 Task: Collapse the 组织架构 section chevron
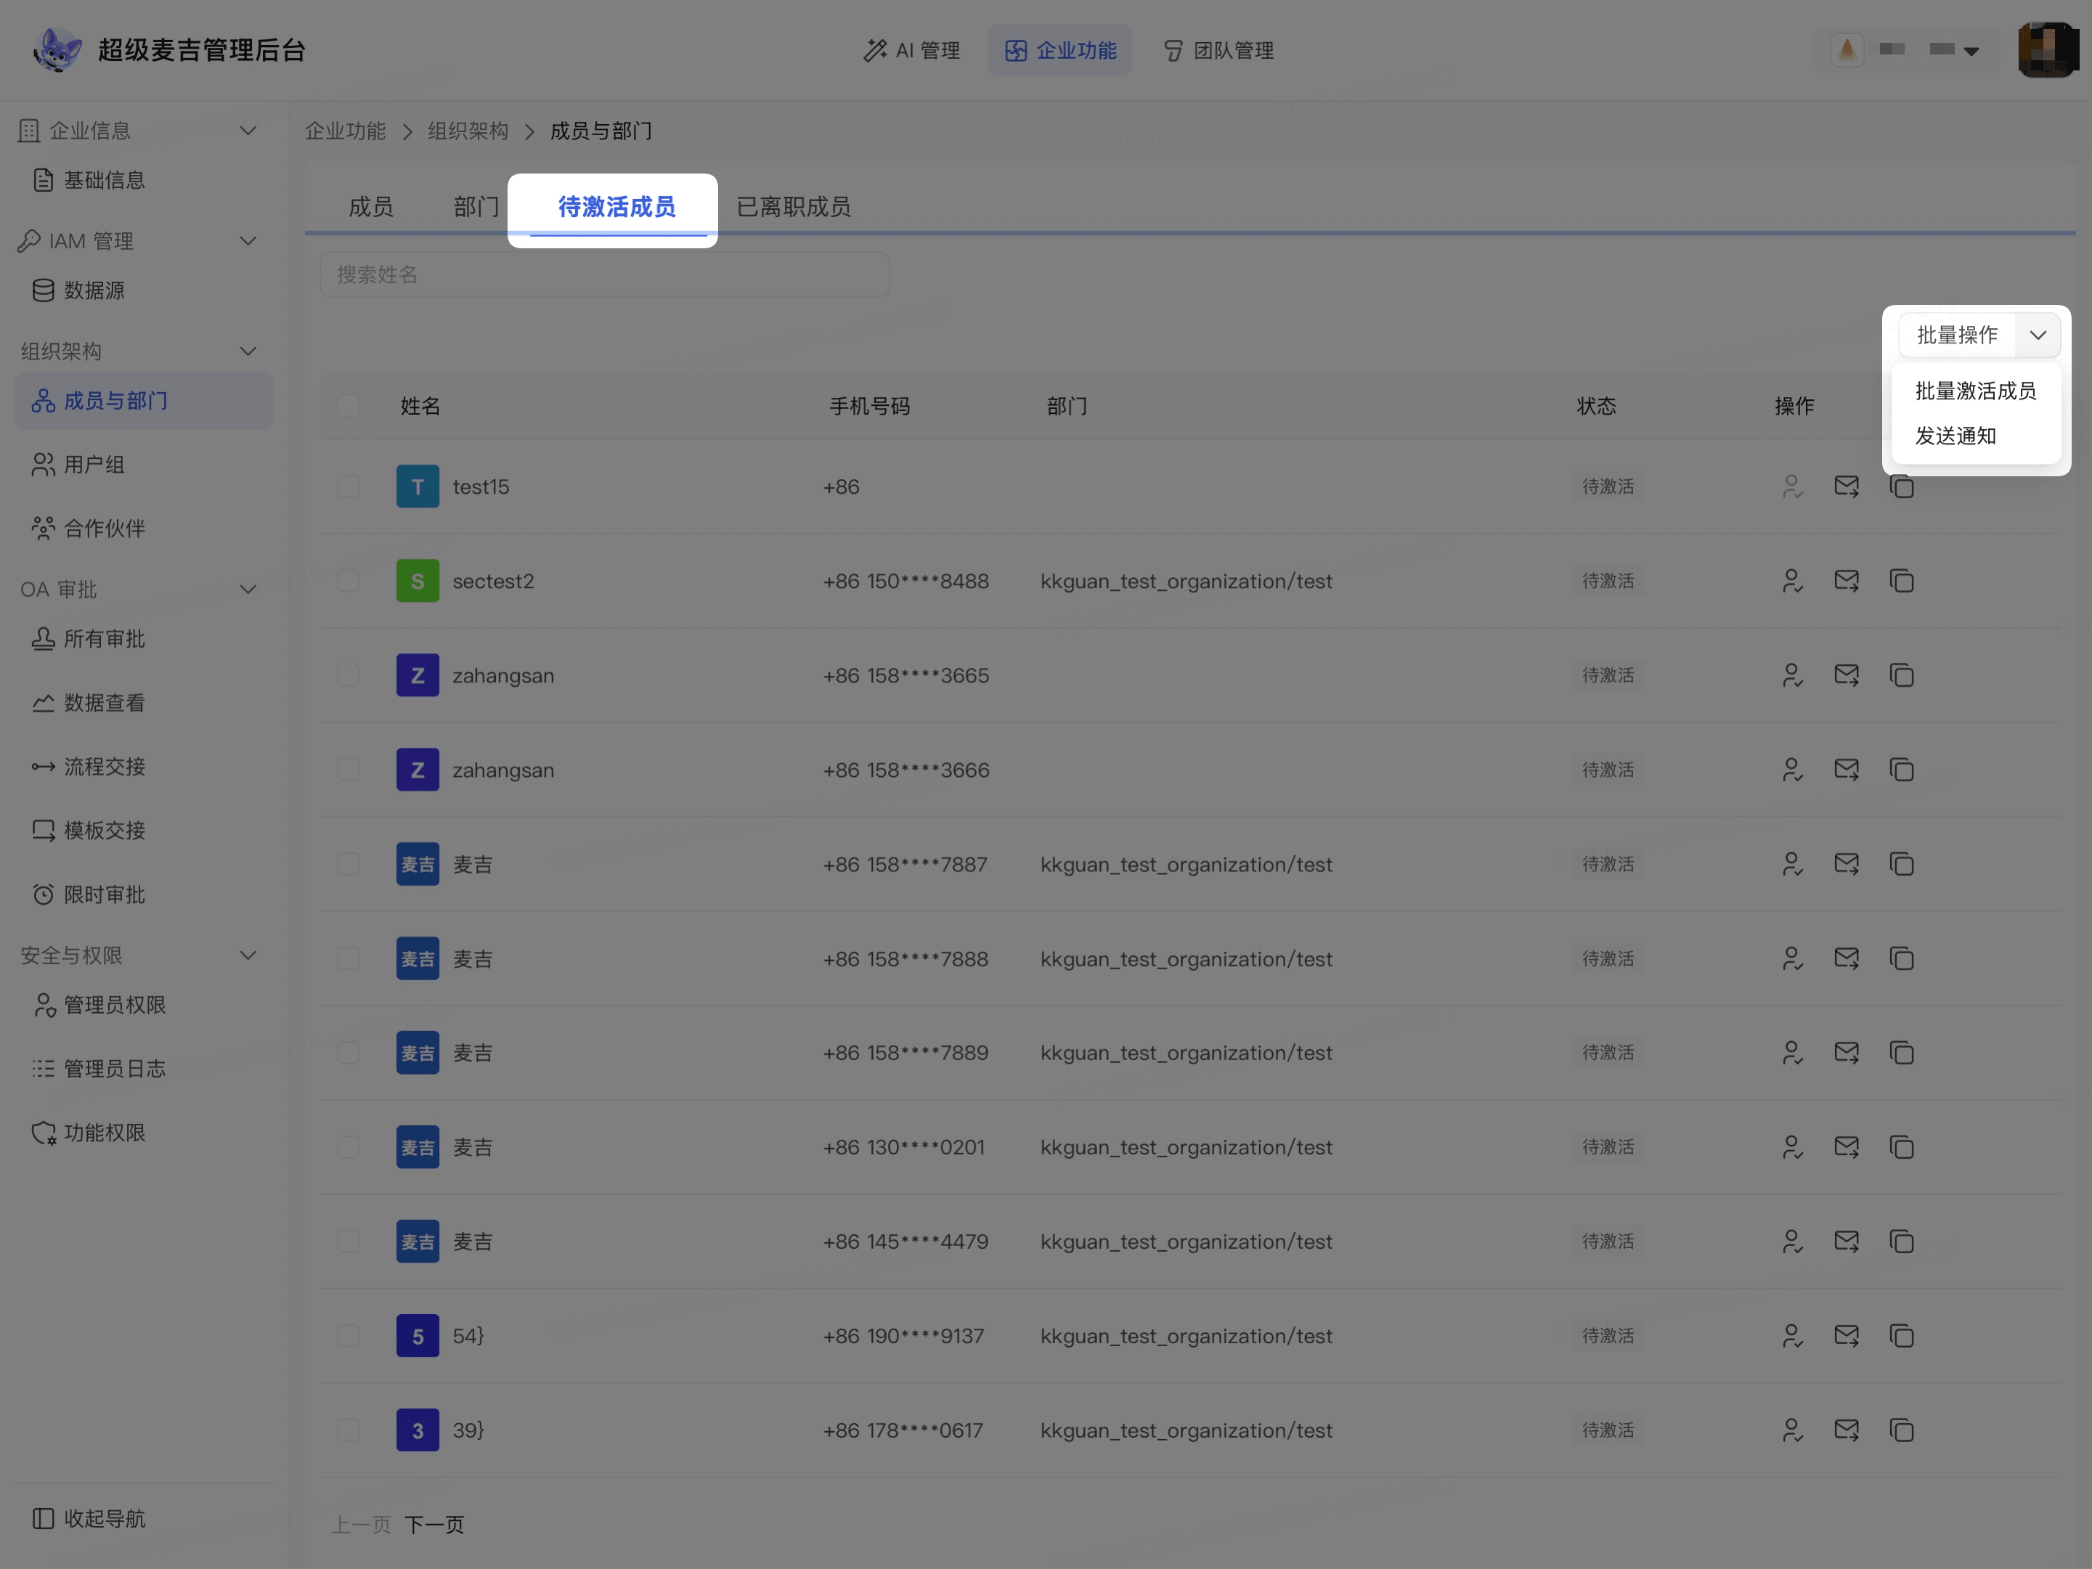click(x=248, y=351)
